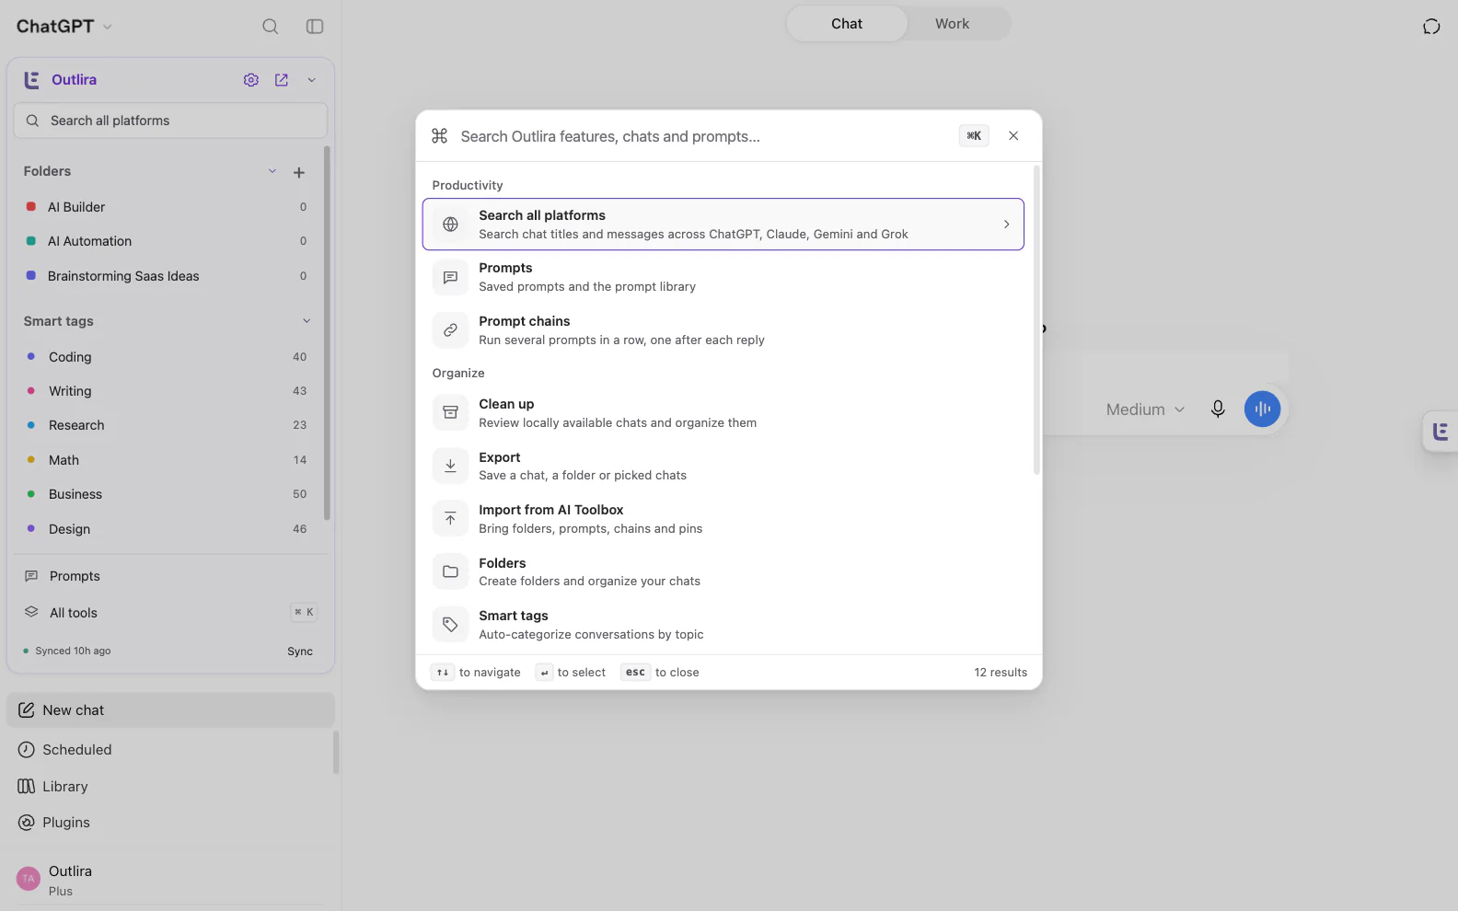
Task: Open Plugins in ChatGPT sidebar
Action: click(170, 823)
